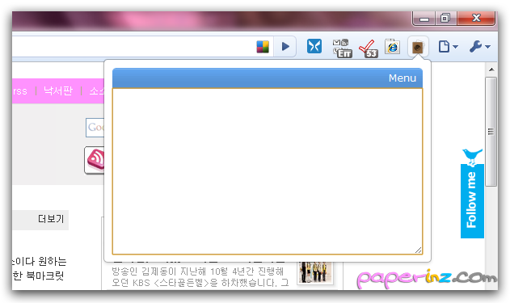Click the blue play arrow Go button
510x303 pixels.
(285, 47)
